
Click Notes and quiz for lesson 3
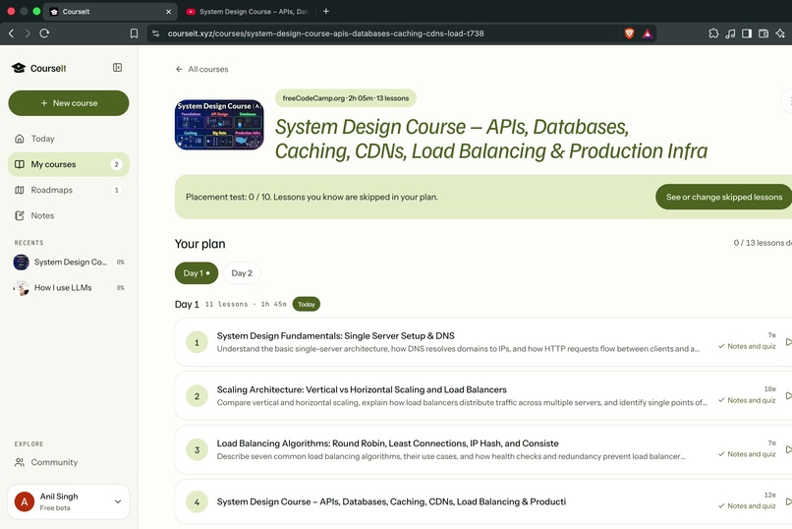747,454
